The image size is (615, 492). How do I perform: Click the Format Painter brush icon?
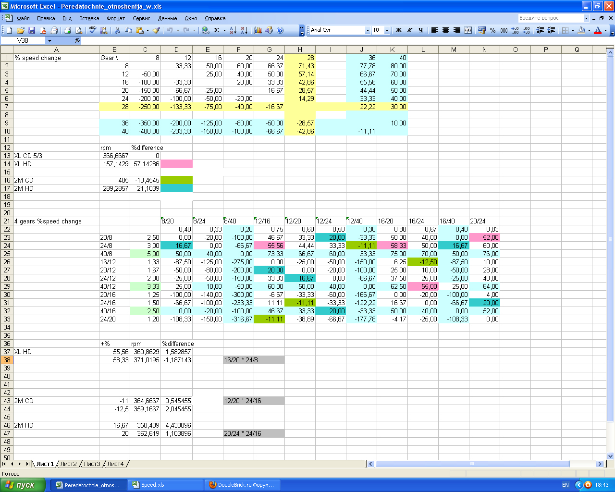coord(156,30)
